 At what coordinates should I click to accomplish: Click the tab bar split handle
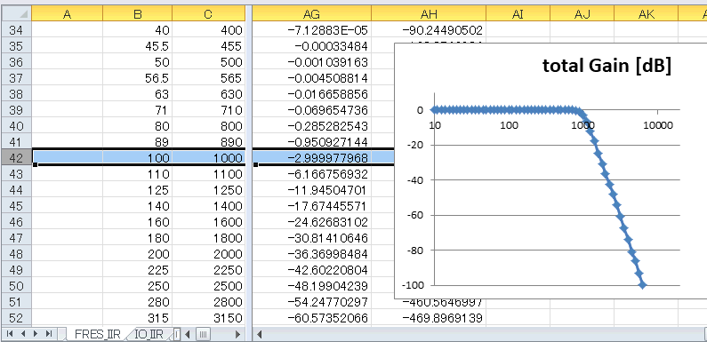(x=177, y=334)
